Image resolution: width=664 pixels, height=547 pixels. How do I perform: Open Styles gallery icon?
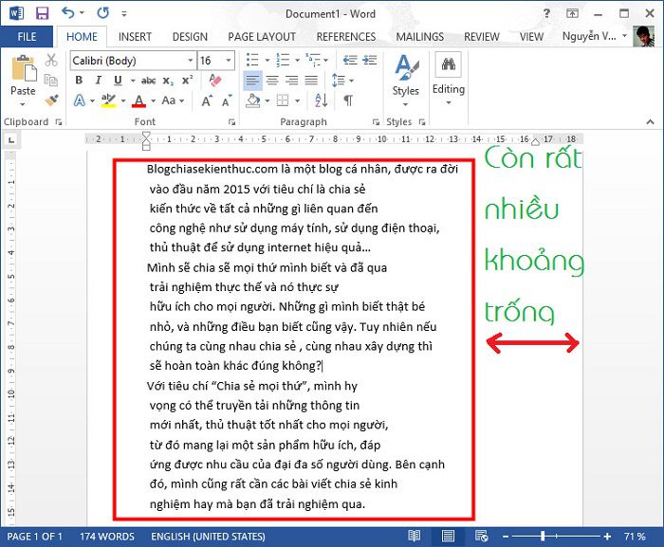(x=406, y=67)
